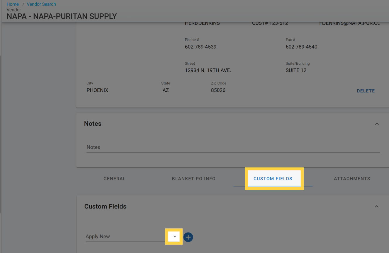This screenshot has height=253, width=389.
Task: Navigate to Vendor Search breadcrumb
Action: [x=41, y=4]
